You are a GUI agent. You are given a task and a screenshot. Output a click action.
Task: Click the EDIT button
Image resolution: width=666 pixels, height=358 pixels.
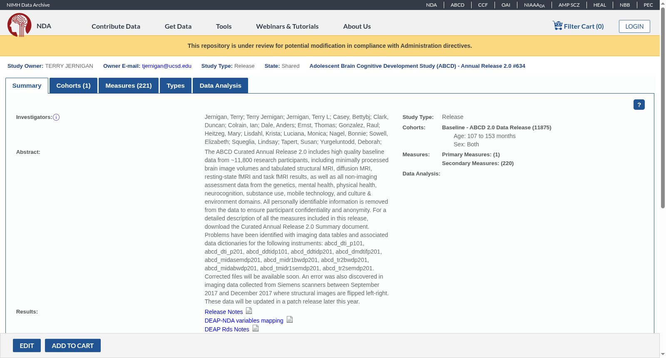pyautogui.click(x=27, y=346)
